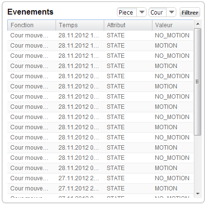Select first 27.11.2012 NO_MOTION row
This screenshot has width=207, height=206.
(100, 178)
